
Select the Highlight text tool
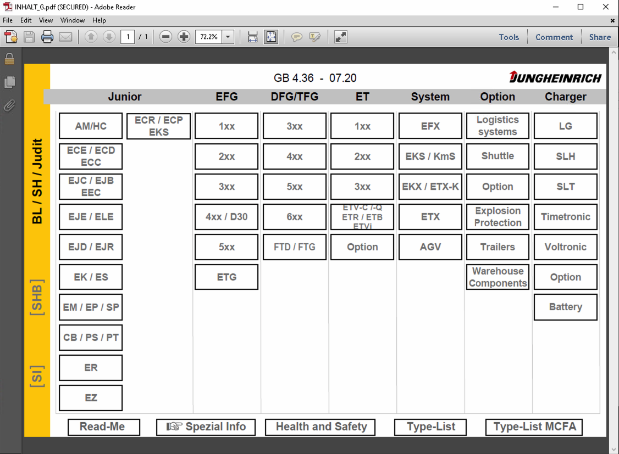(314, 37)
